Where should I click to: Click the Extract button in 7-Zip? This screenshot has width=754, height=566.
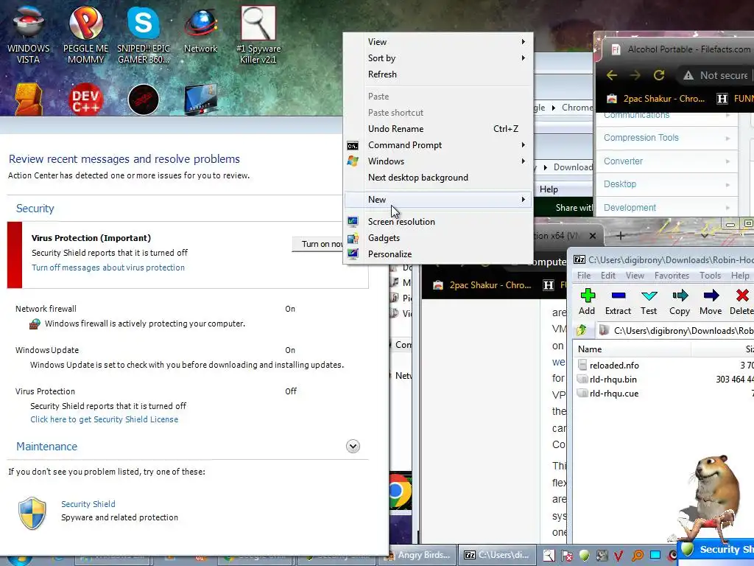[618, 301]
